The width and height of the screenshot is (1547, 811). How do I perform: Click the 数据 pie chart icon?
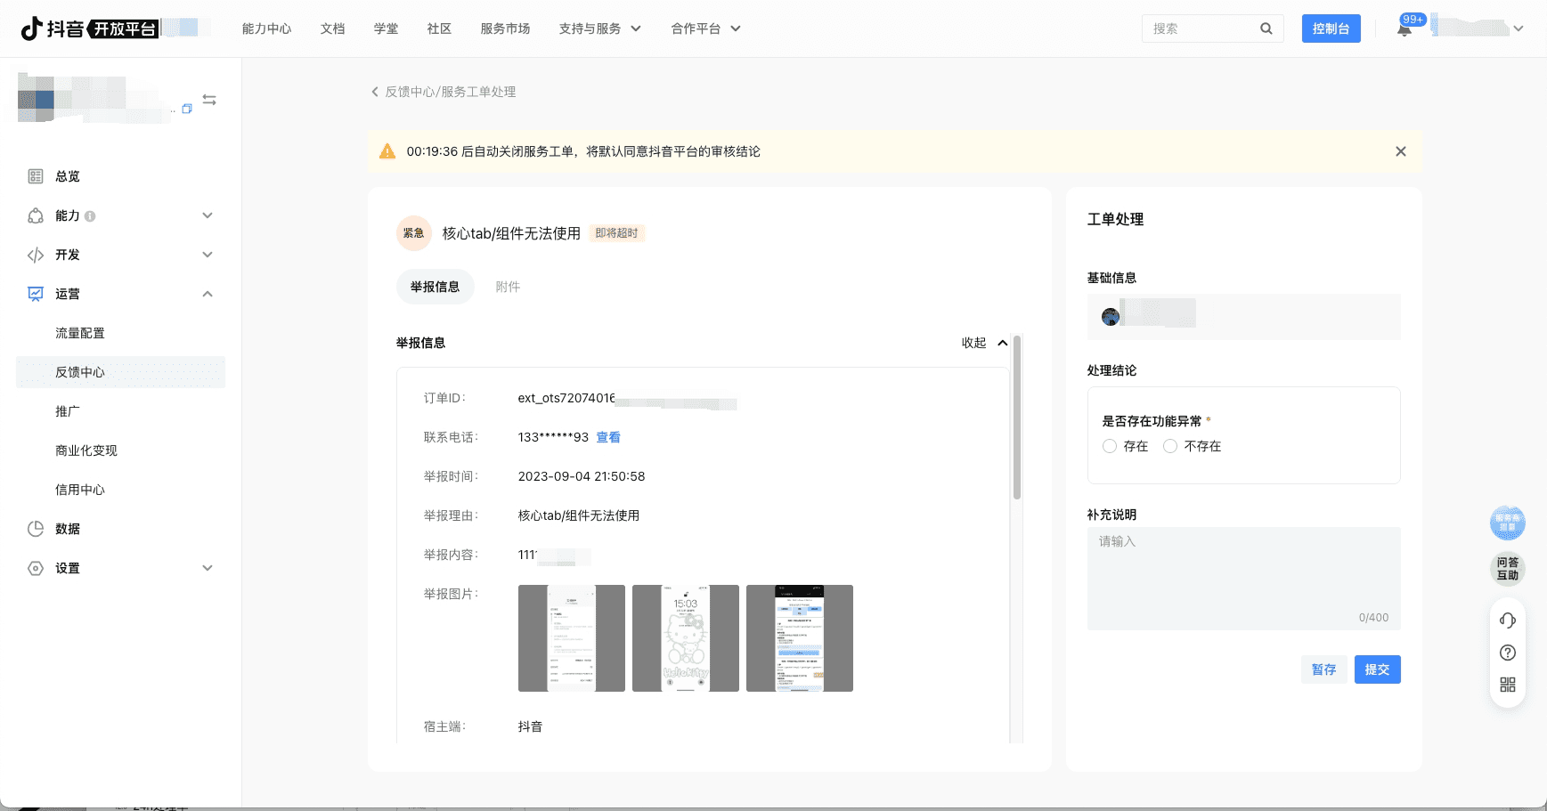point(36,529)
